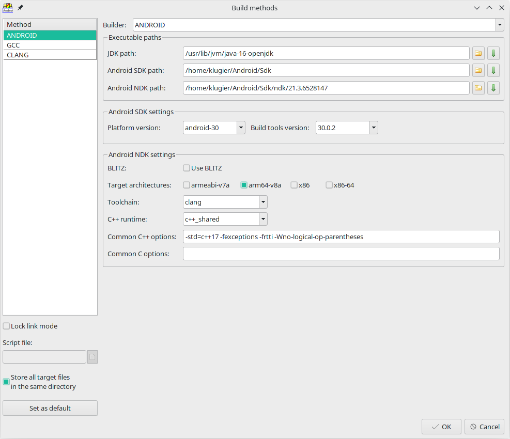Click the Common C options input field
This screenshot has height=439, width=510.
coord(341,254)
